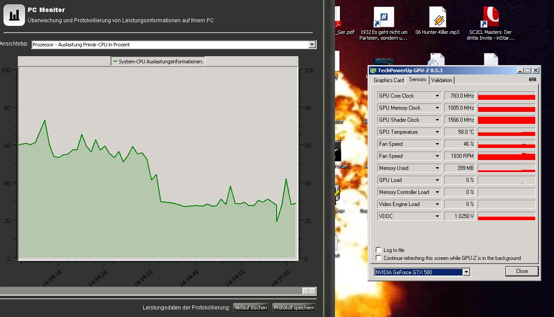Select '1932 Es geht nicht um Parteien' desktop shortcut

click(x=384, y=25)
